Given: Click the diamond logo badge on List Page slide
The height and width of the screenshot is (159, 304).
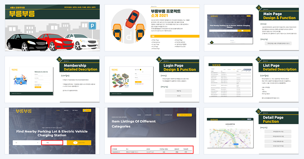Looking at the screenshot, I should coord(259,59).
